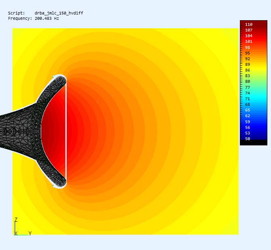Click the 95 label on color legend
The image size is (271, 250).
click(x=248, y=53)
